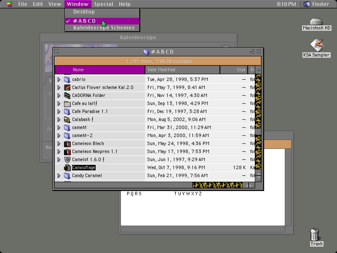Screen dimensions: 337x253
Task: Expand the Cafe Paradise 1.1 folder
Action: pos(59,111)
